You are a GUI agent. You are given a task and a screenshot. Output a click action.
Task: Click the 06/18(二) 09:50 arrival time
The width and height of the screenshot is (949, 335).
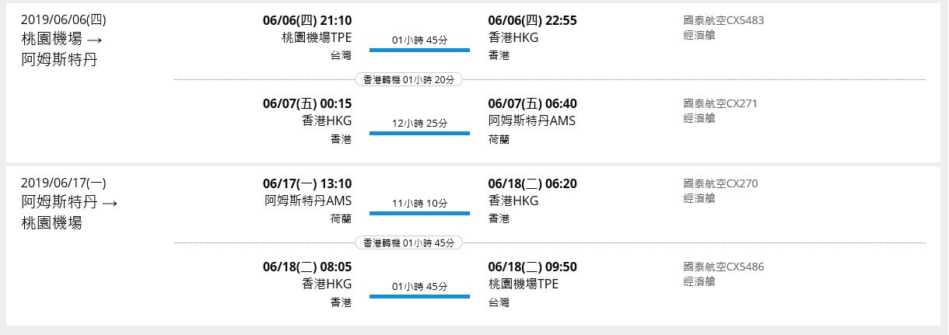click(532, 267)
